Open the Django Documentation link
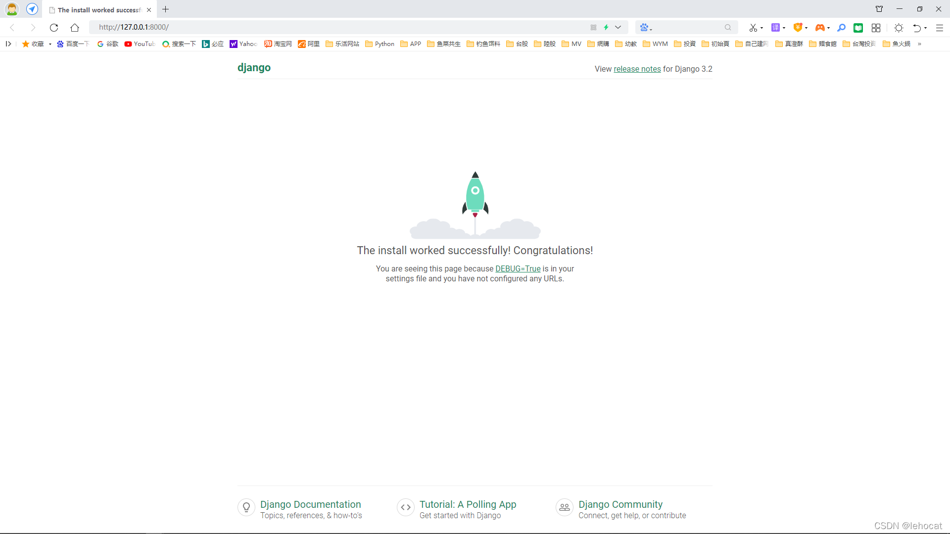The image size is (950, 534). point(311,504)
